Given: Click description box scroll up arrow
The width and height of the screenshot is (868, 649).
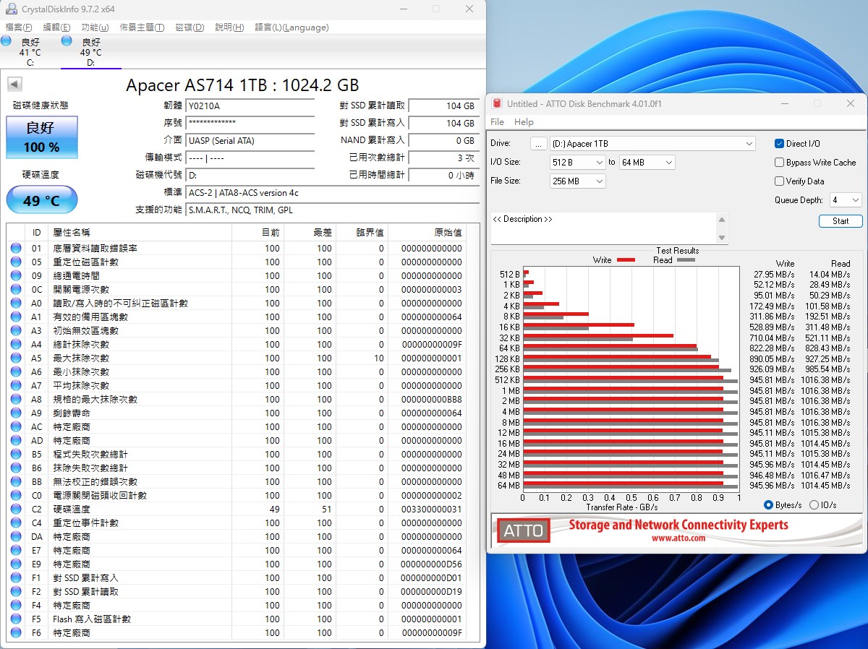Looking at the screenshot, I should pos(722,220).
